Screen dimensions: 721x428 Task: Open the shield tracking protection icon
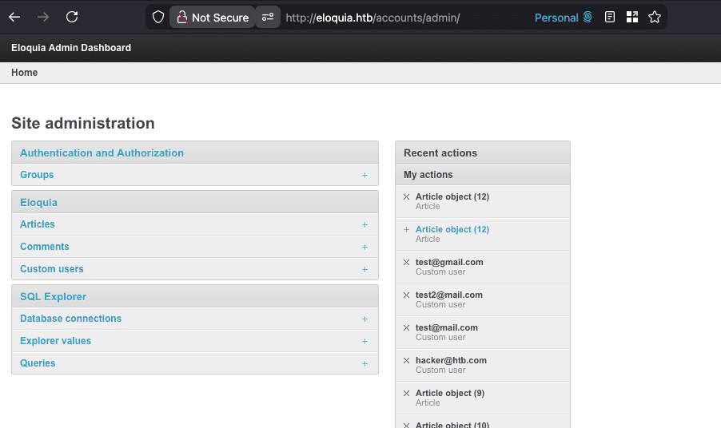pos(158,18)
